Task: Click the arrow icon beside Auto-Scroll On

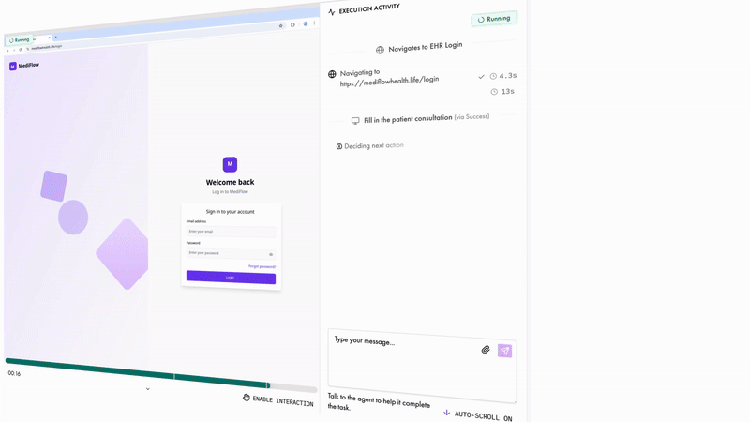Action: point(447,413)
